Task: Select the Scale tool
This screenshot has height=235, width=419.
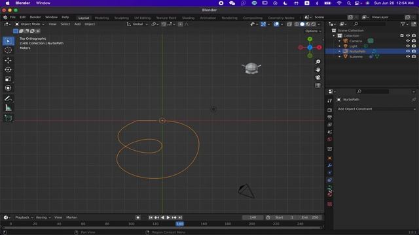Action: 9,78
